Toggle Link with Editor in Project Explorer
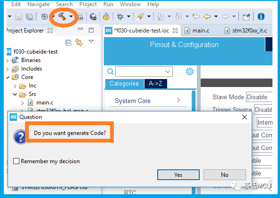 coord(79,42)
